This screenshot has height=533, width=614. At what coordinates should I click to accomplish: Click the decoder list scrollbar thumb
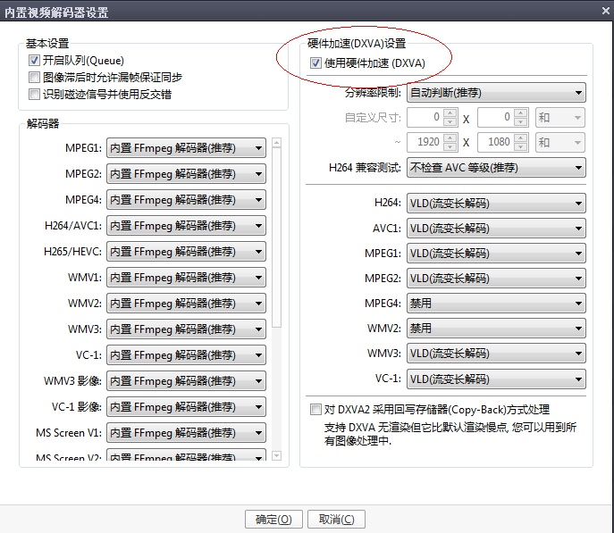(x=276, y=237)
